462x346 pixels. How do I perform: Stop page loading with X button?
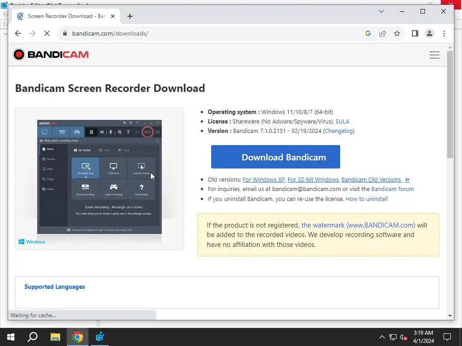(47, 33)
